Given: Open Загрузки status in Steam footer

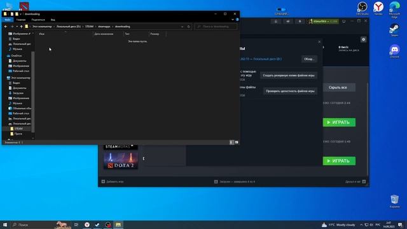Looking at the screenshot, I should (235, 181).
